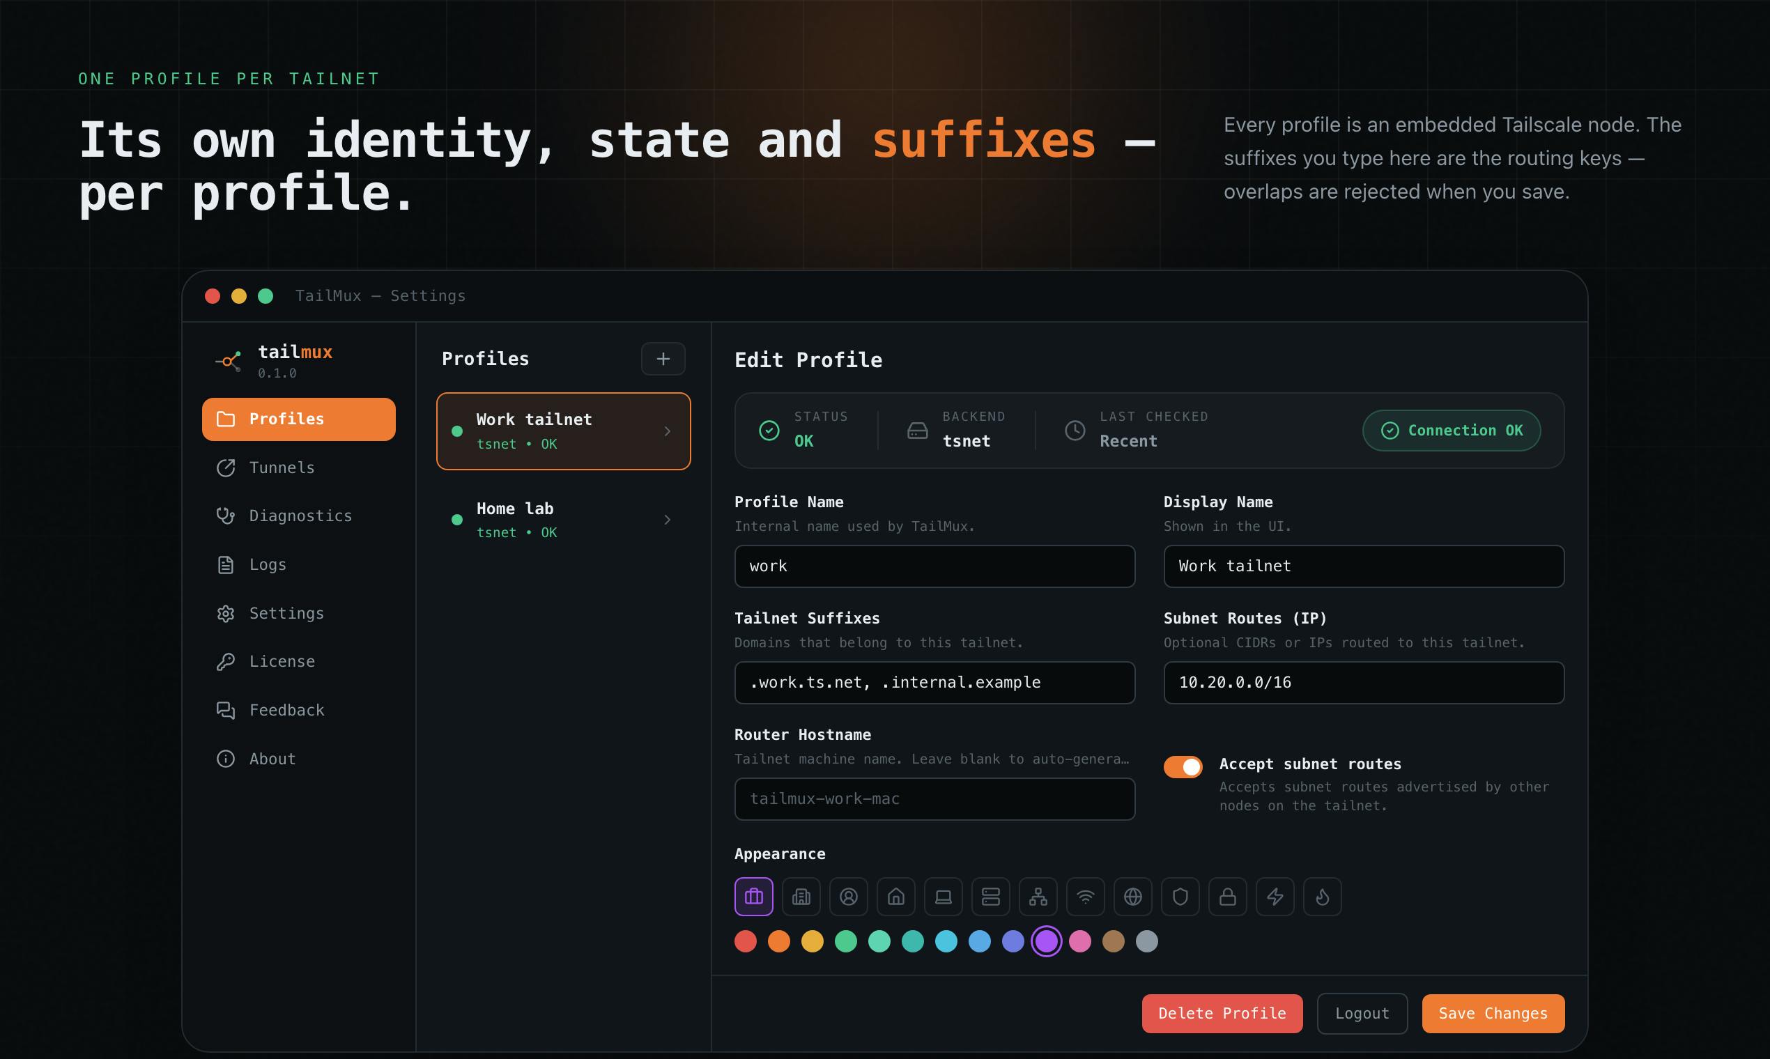This screenshot has height=1059, width=1770.
Task: Choose the brown color swatch
Action: point(1114,941)
